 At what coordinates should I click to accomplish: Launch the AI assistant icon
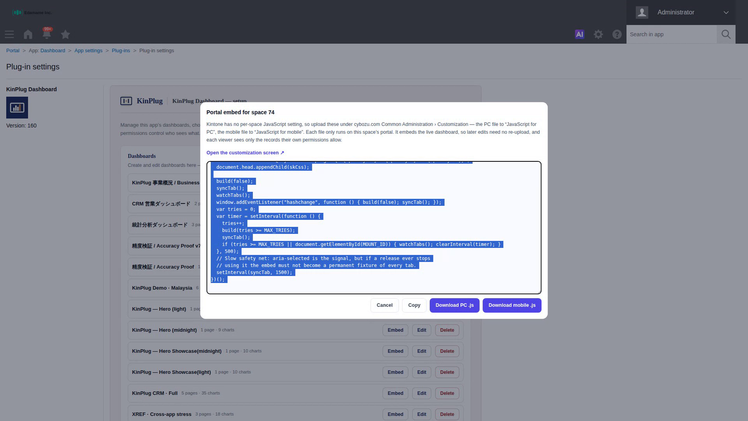tap(579, 34)
